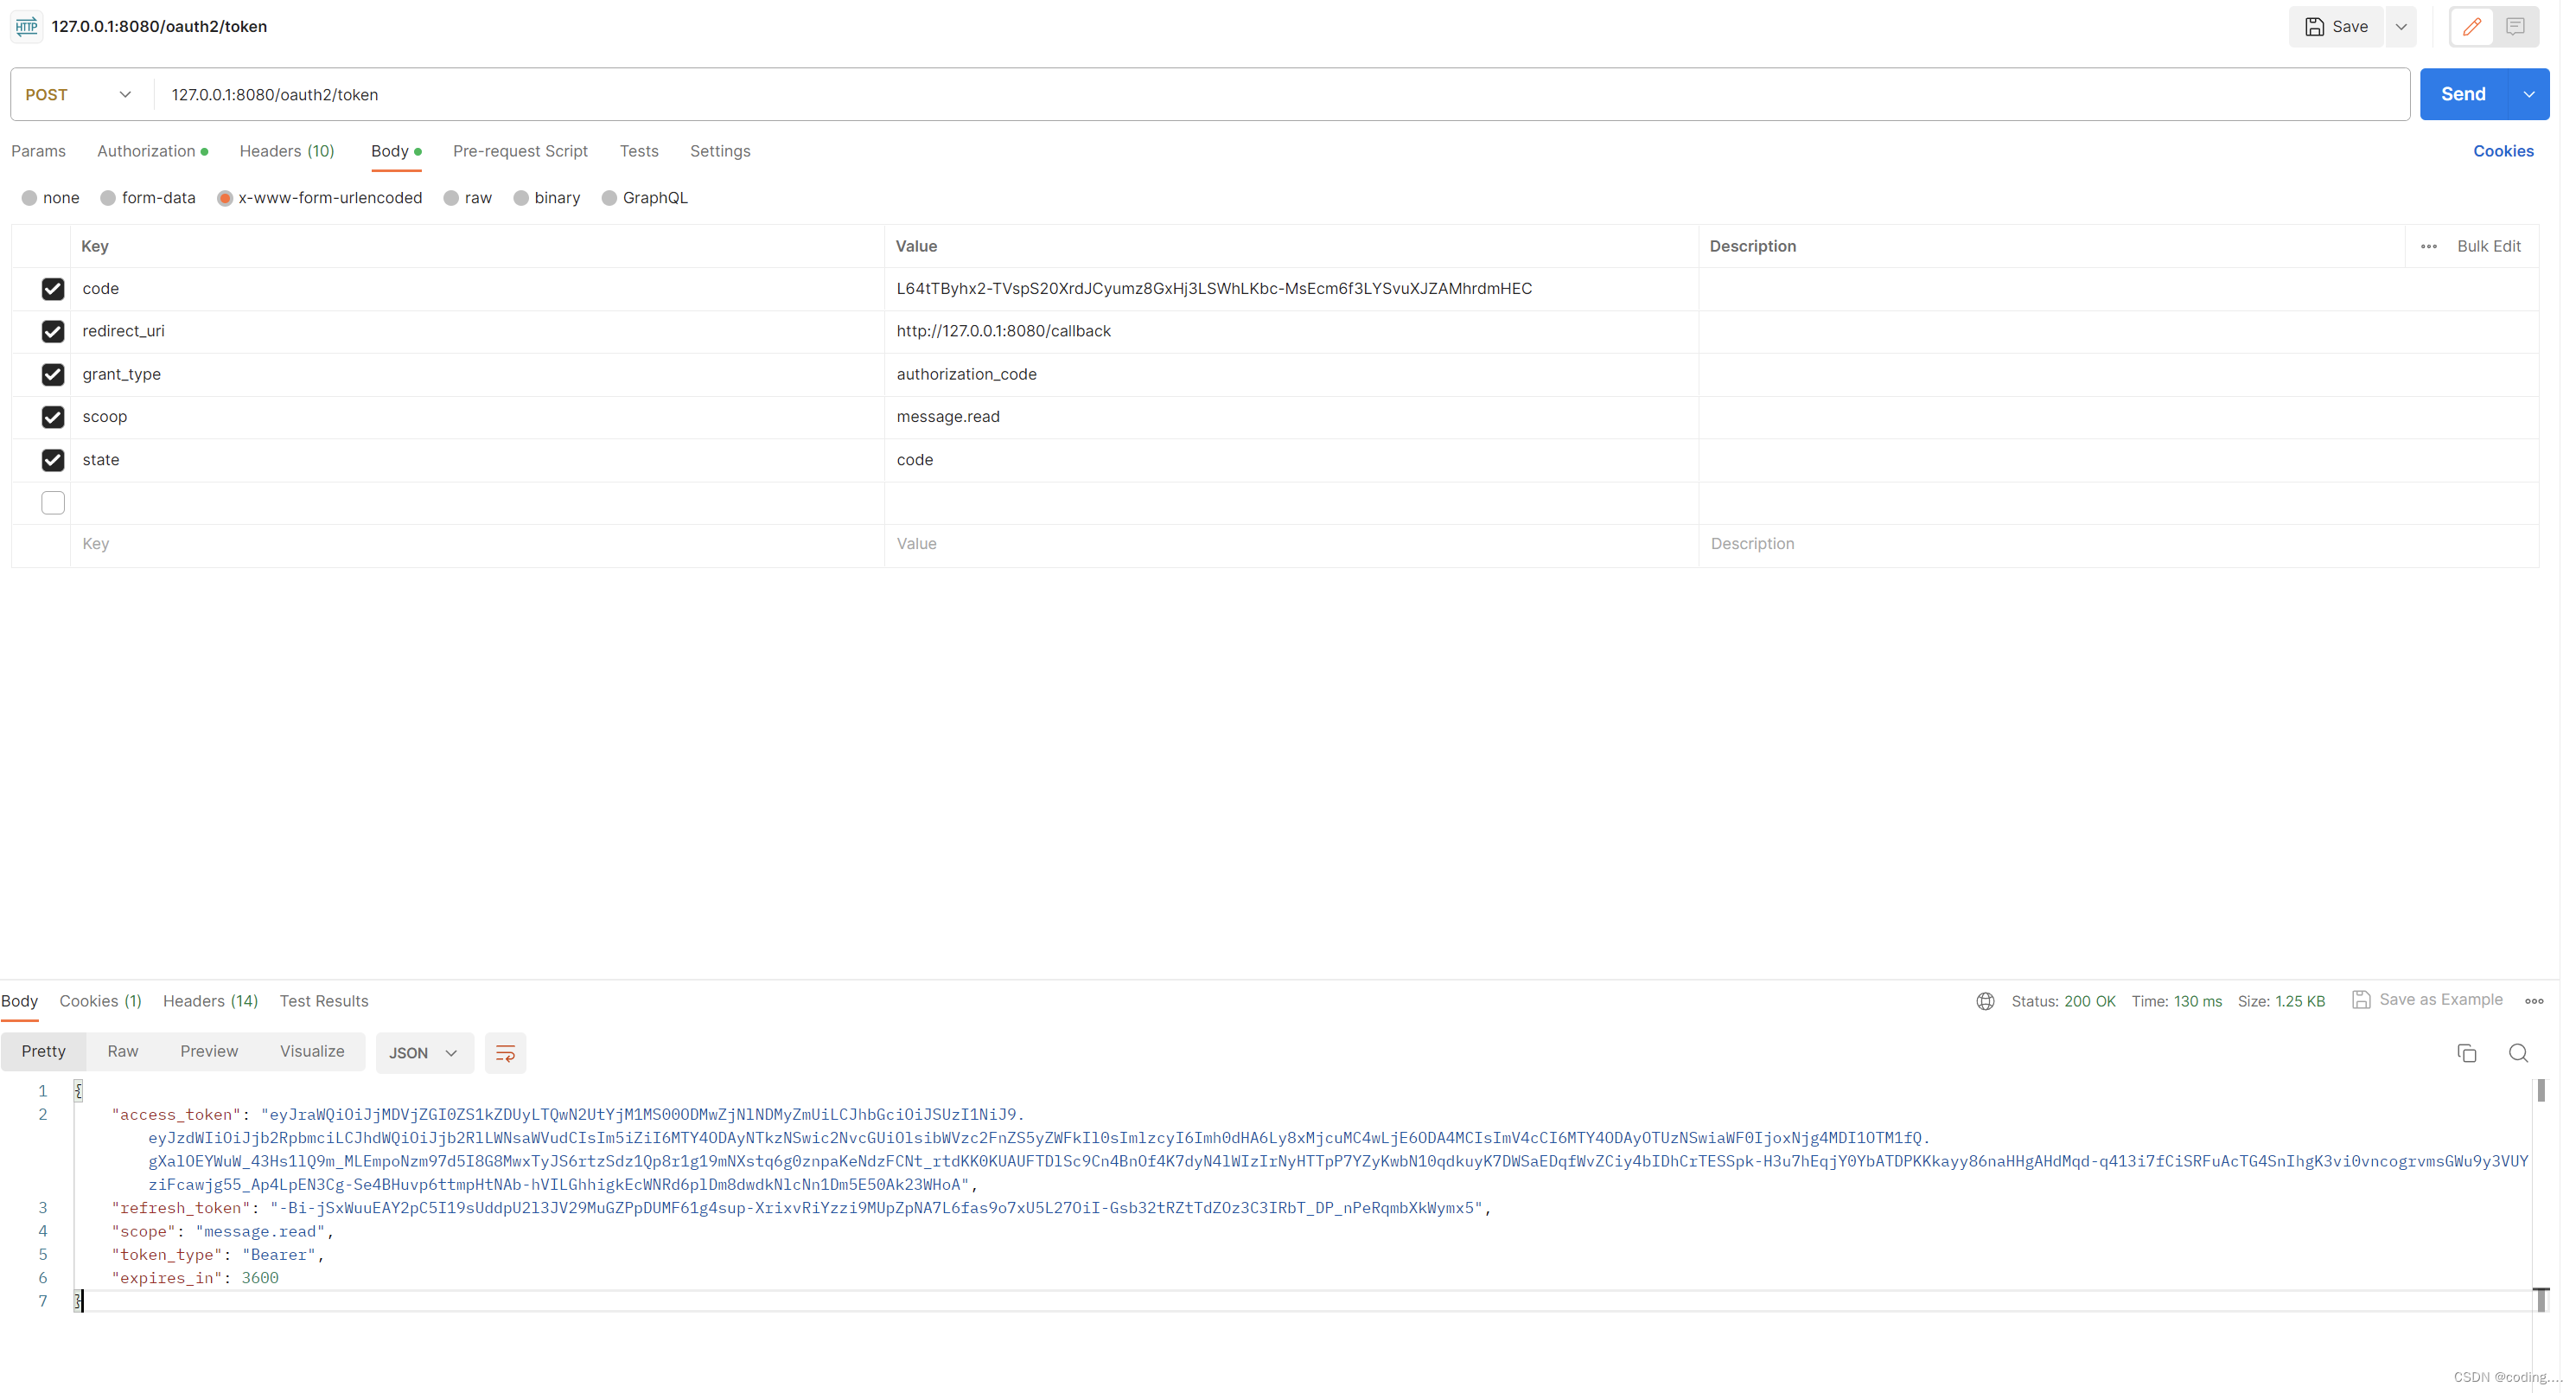Search the response with magnifier icon
The image size is (2576, 1393).
[x=2518, y=1053]
